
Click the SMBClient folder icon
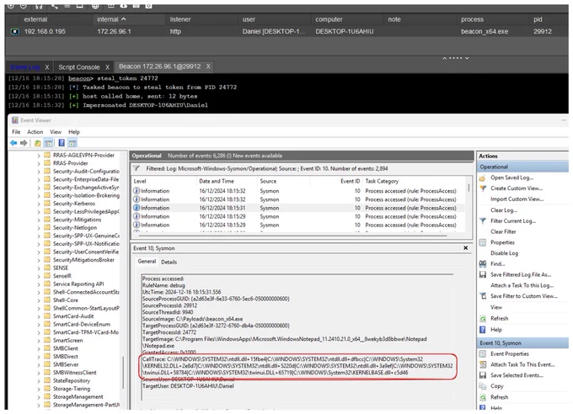[47, 348]
